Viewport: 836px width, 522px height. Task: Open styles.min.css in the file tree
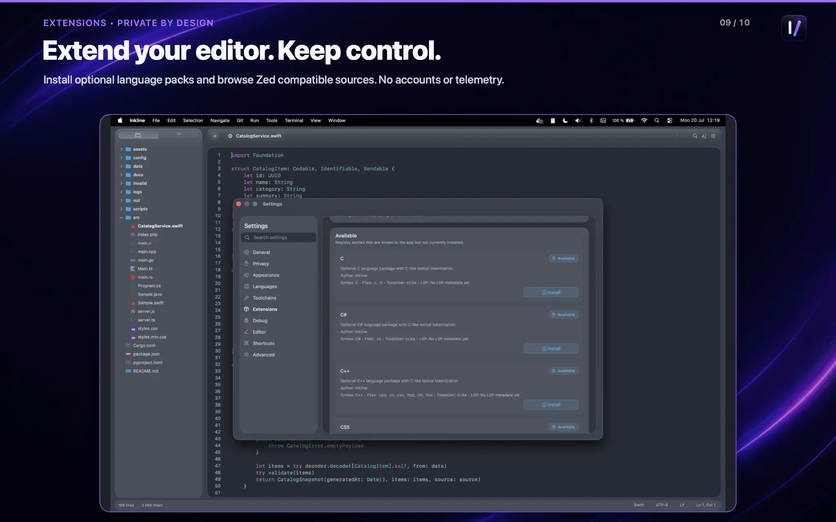click(152, 337)
